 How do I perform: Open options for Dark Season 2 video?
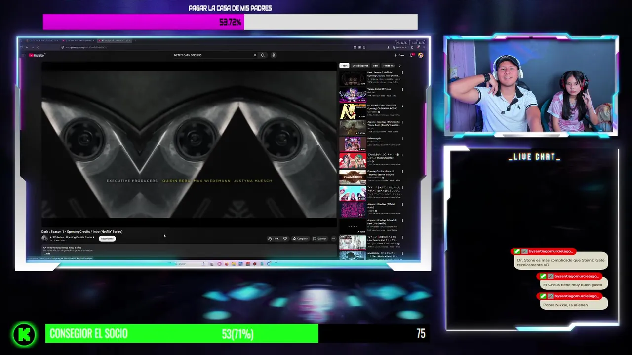402,73
